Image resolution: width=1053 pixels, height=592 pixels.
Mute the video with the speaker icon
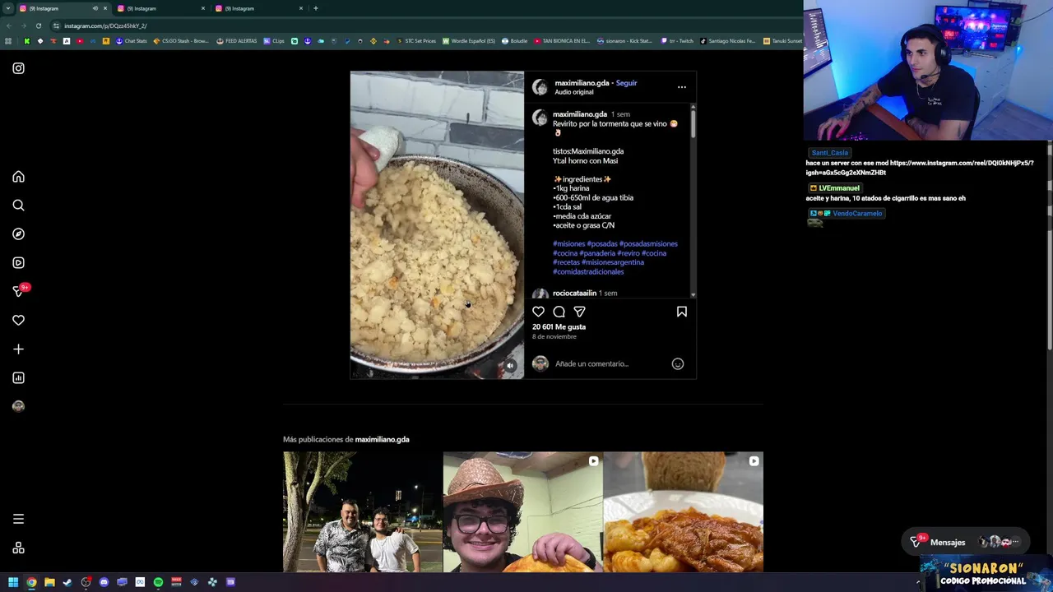pos(510,366)
